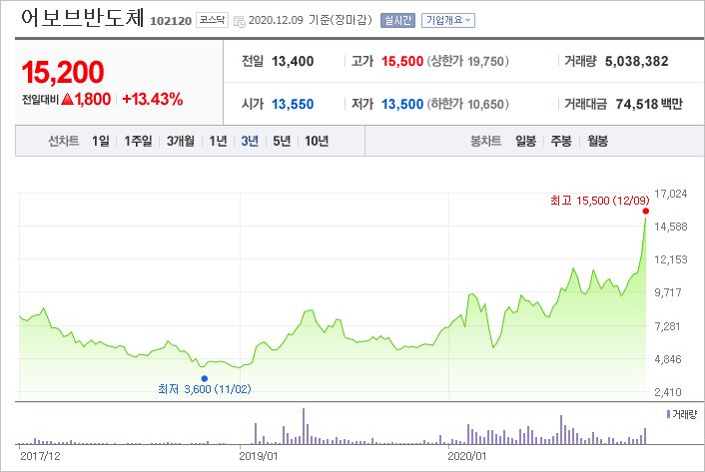The image size is (705, 472).
Task: Click the blue 최저 3,600 low marker dot
Action: tap(205, 378)
